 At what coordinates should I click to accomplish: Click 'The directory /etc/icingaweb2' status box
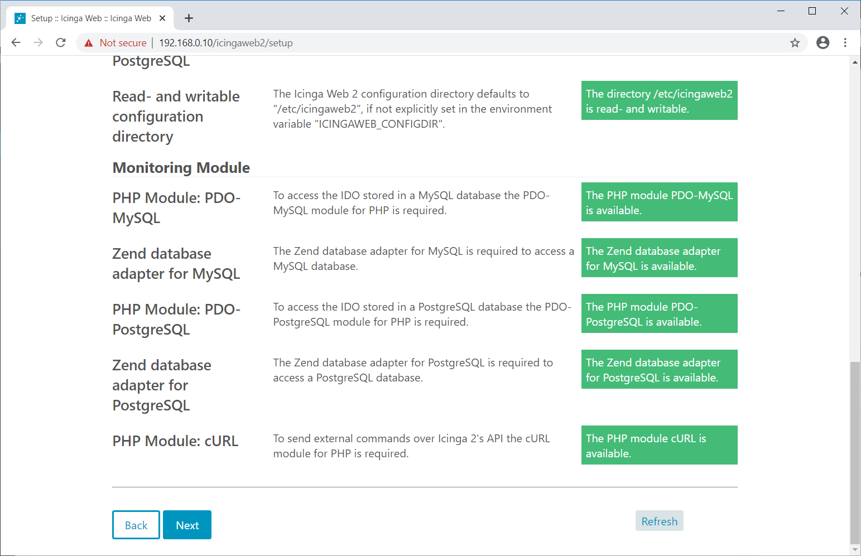[x=659, y=100]
